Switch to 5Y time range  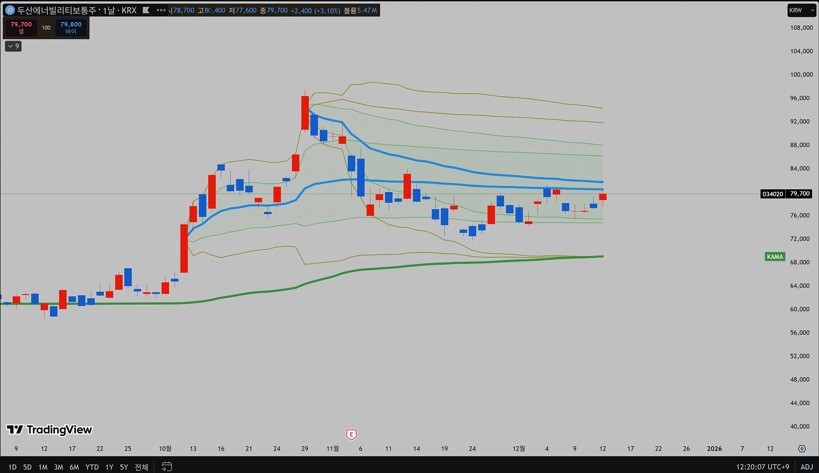[x=124, y=467]
